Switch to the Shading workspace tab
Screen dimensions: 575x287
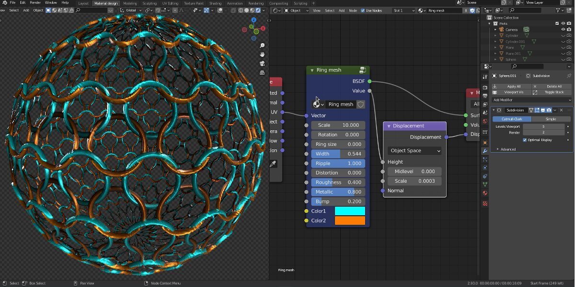[x=215, y=3]
